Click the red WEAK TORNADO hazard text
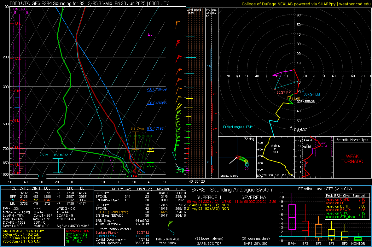The image size is (372, 247). click(x=352, y=159)
